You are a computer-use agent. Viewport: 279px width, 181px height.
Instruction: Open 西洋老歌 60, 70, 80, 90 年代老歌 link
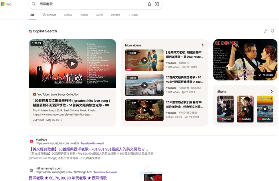tap(68, 178)
